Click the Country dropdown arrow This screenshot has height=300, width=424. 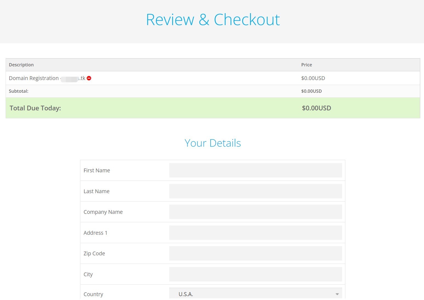pos(337,294)
